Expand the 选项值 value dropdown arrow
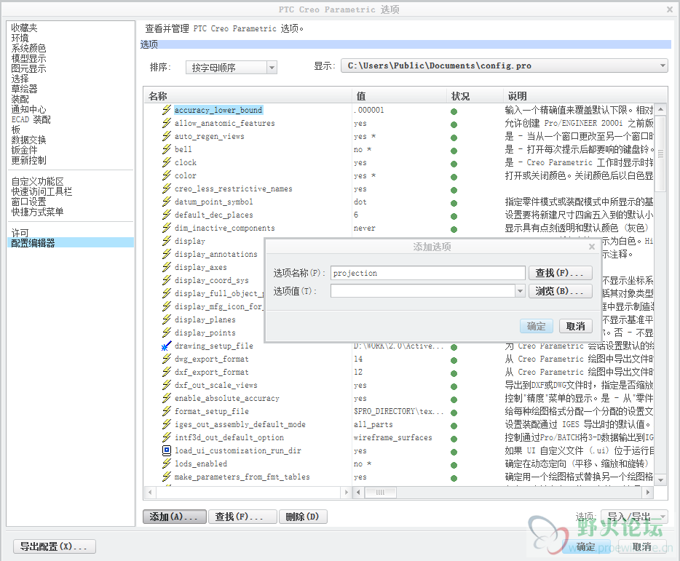Image resolution: width=680 pixels, height=561 pixels. coord(520,291)
